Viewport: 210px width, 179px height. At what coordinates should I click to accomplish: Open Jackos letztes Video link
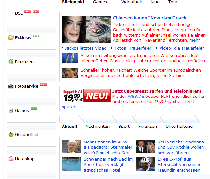click(86, 48)
